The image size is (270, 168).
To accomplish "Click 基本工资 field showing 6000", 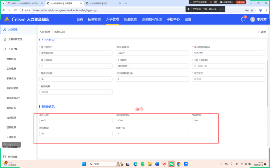I will click(76, 121).
